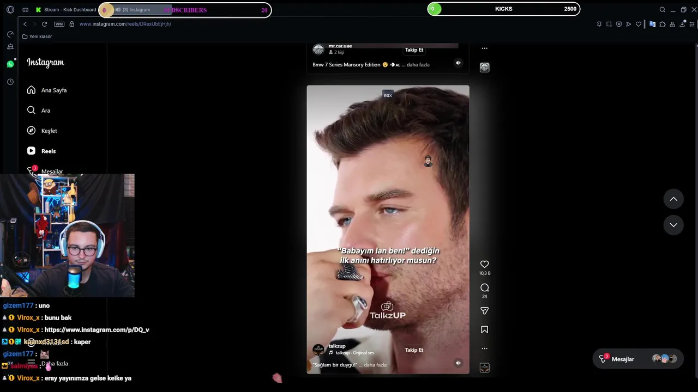Image resolution: width=698 pixels, height=392 pixels.
Task: Reload the current Instagram page
Action: click(x=44, y=24)
